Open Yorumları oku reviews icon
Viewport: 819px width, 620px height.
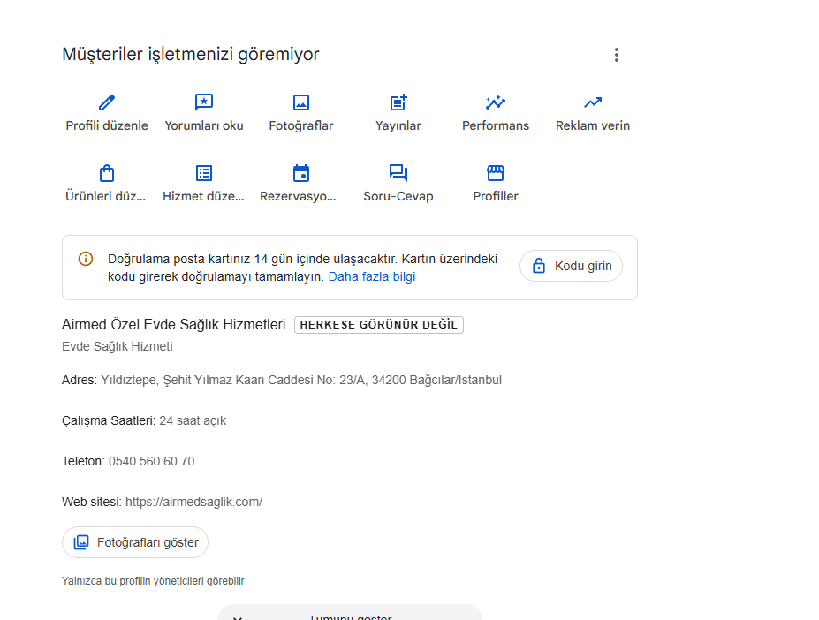[x=204, y=102]
